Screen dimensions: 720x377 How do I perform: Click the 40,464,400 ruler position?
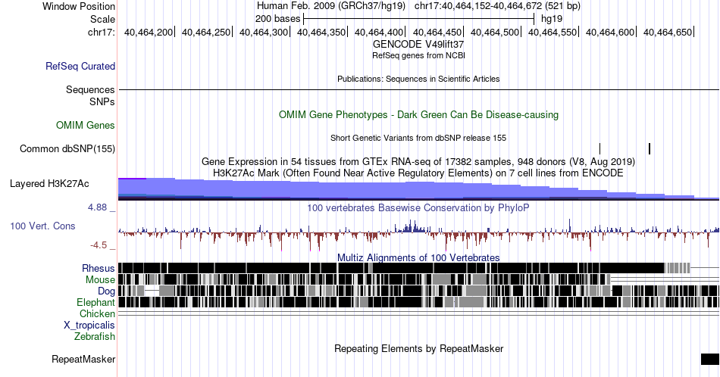coord(379,32)
